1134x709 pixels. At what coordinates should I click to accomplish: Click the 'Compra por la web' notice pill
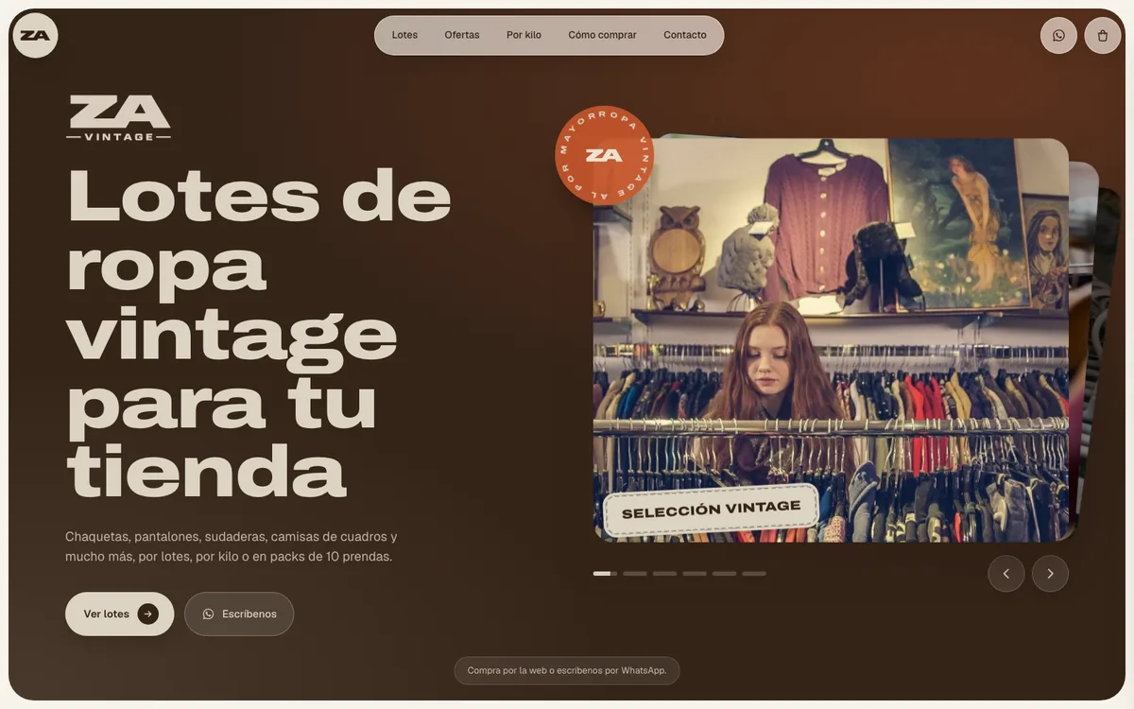(567, 670)
